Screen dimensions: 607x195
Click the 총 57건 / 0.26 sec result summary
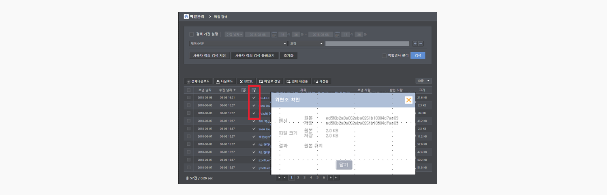tap(199, 178)
